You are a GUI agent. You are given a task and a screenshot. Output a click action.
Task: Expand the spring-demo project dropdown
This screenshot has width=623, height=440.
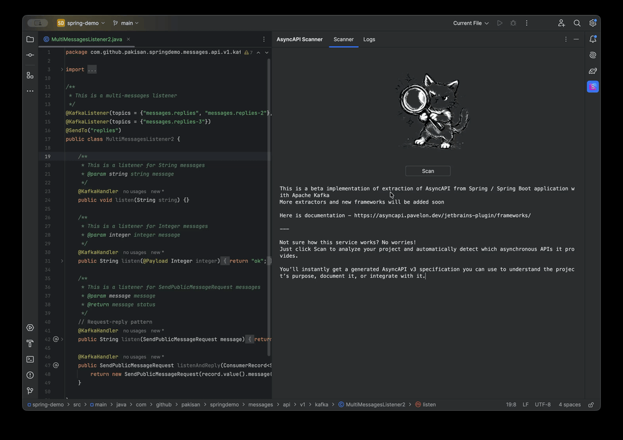pyautogui.click(x=81, y=23)
